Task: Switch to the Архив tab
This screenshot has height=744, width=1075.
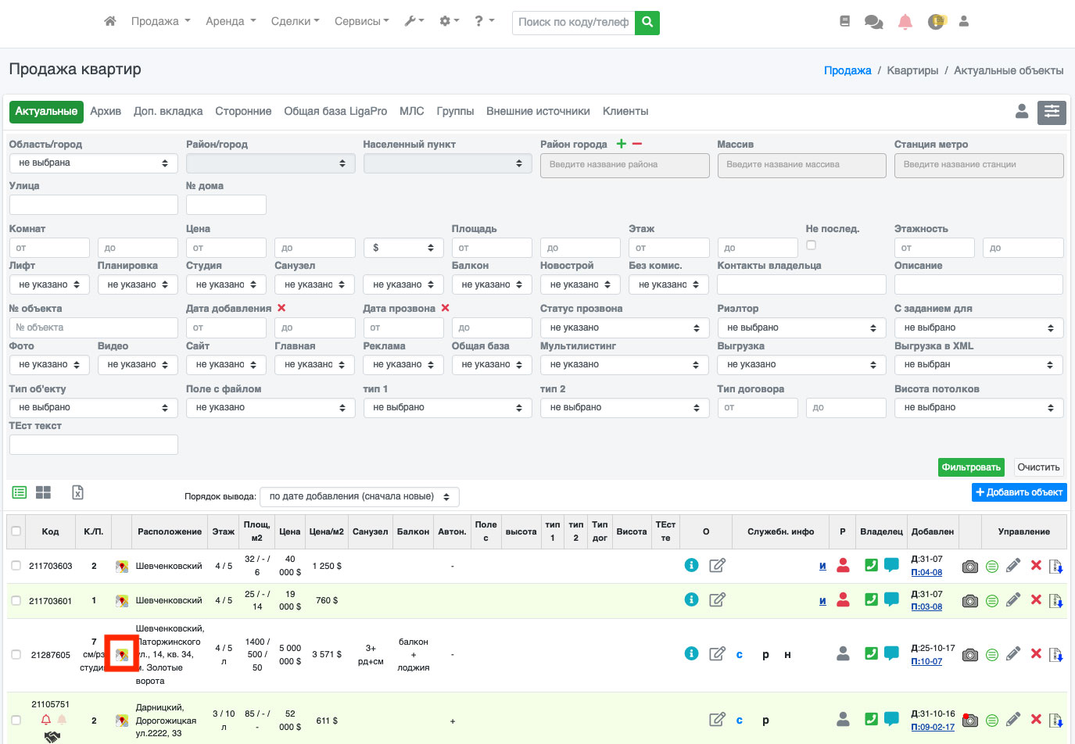Action: point(106,112)
